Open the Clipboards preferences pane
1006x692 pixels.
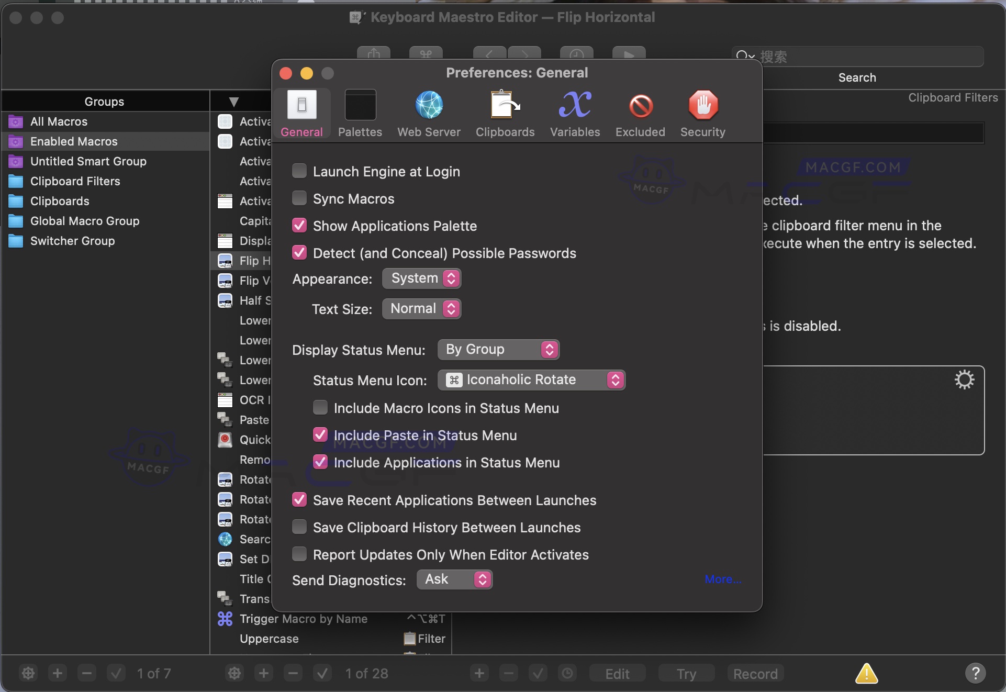pos(504,114)
